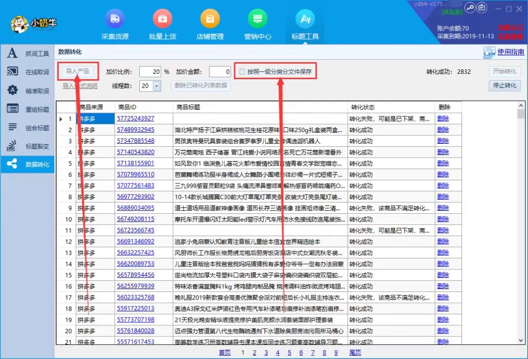Open product ID 57140543820 link
This screenshot has height=359, width=528.
click(x=136, y=152)
